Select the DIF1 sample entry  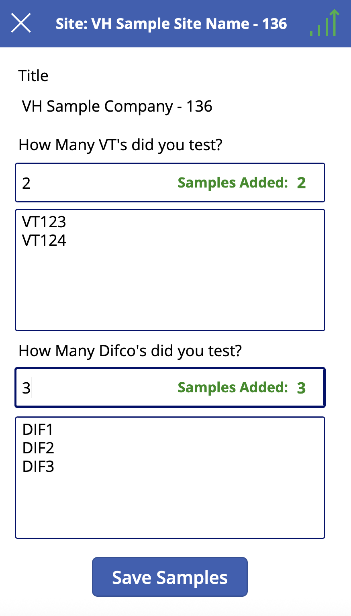37,429
